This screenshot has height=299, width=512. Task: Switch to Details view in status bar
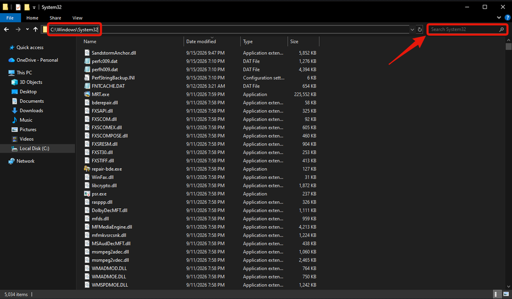click(496, 294)
